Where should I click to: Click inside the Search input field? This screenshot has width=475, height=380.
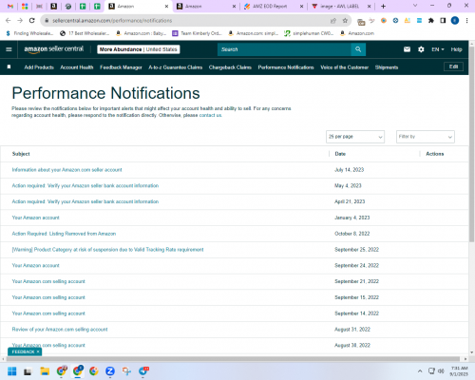click(x=284, y=49)
